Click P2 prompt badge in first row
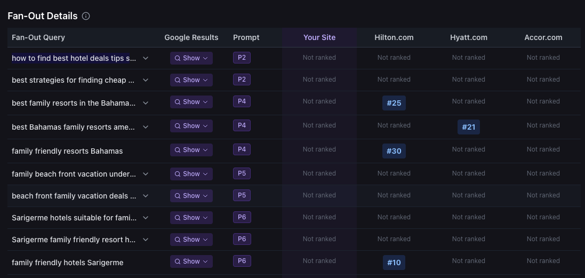585x278 pixels. tap(242, 58)
